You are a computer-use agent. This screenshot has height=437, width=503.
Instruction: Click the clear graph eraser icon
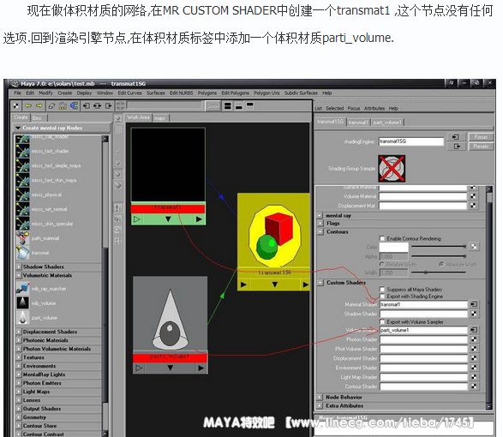[x=52, y=105]
